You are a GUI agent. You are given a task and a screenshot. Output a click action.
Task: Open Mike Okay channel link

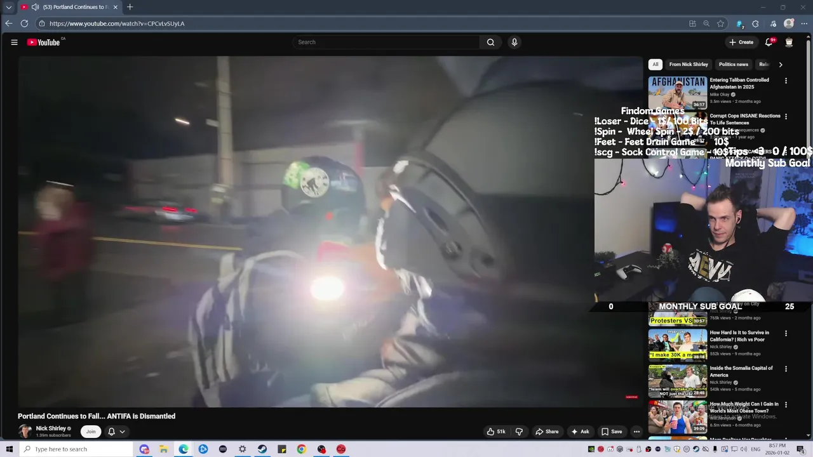[x=720, y=95]
